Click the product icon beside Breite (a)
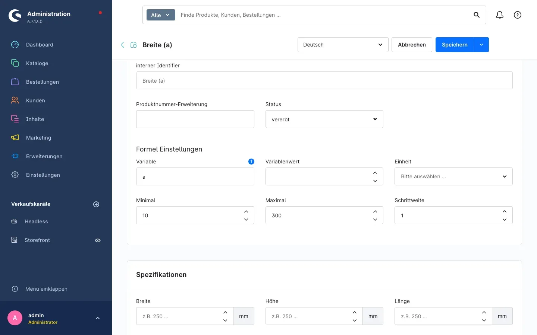Viewport: 537px width, 335px height. click(x=134, y=45)
